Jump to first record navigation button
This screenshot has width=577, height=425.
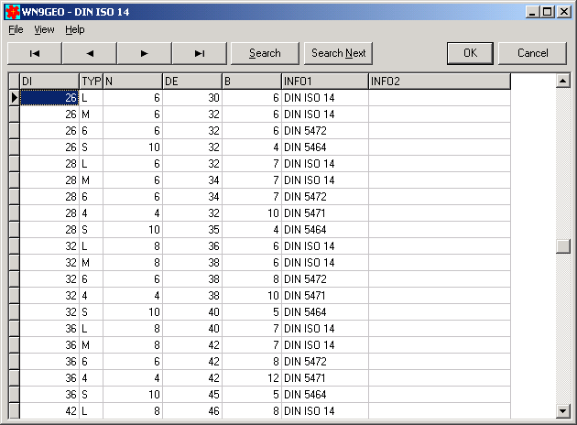pyautogui.click(x=35, y=53)
